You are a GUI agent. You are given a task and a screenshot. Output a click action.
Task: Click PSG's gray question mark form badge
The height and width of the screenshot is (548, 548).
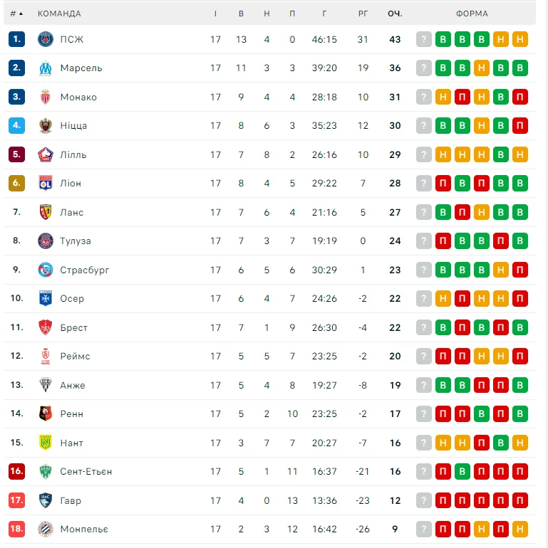coord(424,39)
